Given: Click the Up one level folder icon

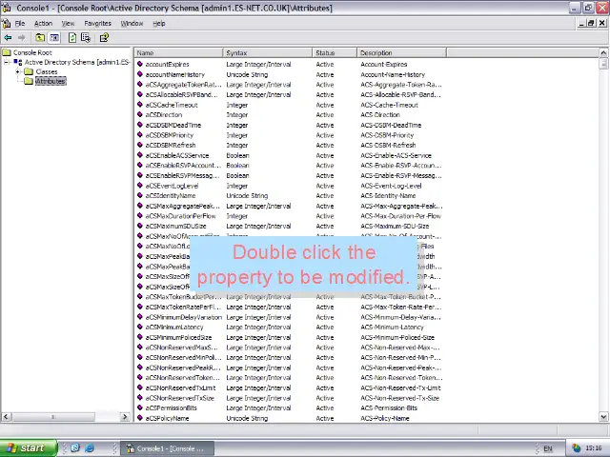Looking at the screenshot, I should (40, 38).
